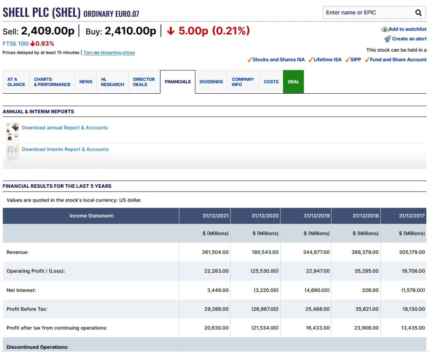This screenshot has height=352, width=430.
Task: Download annual Report & Accounts
Action: (65, 128)
